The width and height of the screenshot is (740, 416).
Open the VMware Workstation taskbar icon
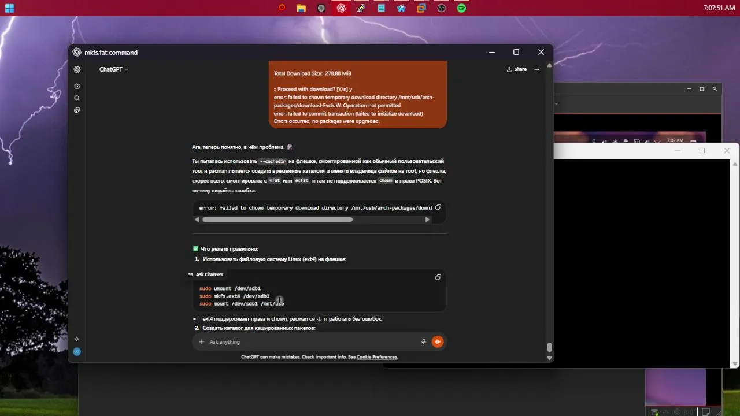click(x=421, y=8)
